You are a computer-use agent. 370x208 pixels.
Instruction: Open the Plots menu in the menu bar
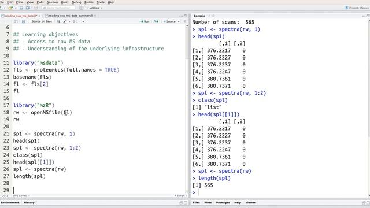click(40, 2)
